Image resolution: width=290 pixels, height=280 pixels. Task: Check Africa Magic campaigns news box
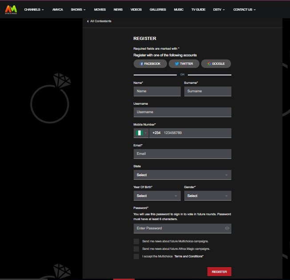[136, 249]
